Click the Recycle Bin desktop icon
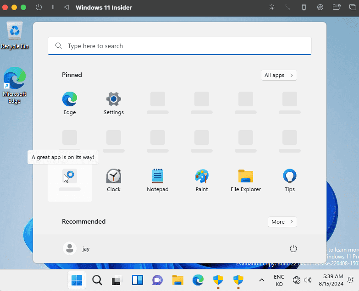359x291 pixels. [x=15, y=35]
